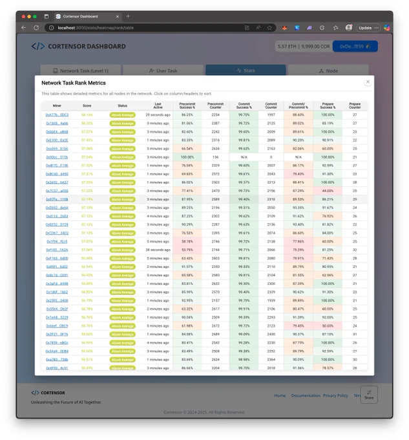Sort by Prepare Success % column header
This screenshot has width=409, height=440.
pos(328,105)
